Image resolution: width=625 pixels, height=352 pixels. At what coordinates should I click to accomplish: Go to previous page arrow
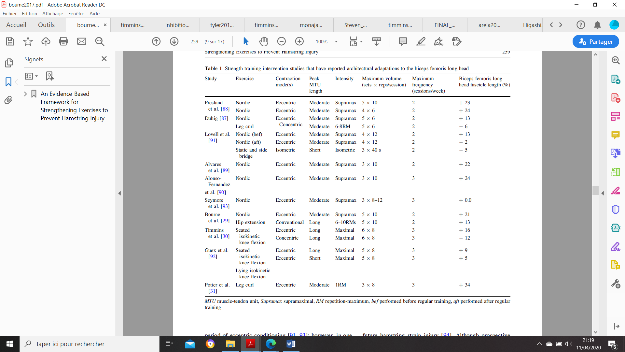(156, 41)
